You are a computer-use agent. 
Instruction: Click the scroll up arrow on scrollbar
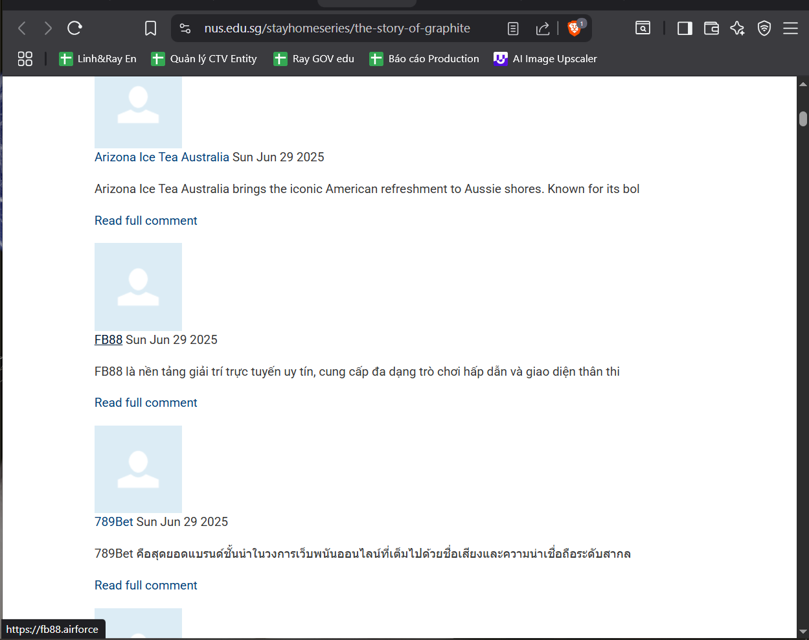pos(803,84)
